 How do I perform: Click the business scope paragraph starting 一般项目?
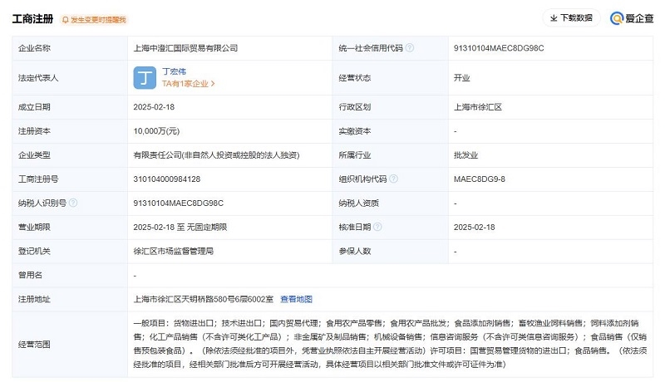pyautogui.click(x=390, y=344)
